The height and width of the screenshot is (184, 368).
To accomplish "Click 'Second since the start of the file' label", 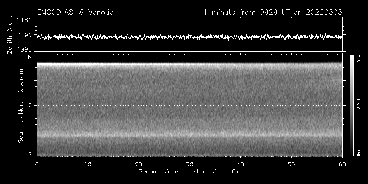I will point(189,172).
